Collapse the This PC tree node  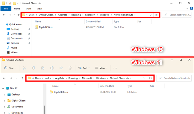(x=3, y=88)
